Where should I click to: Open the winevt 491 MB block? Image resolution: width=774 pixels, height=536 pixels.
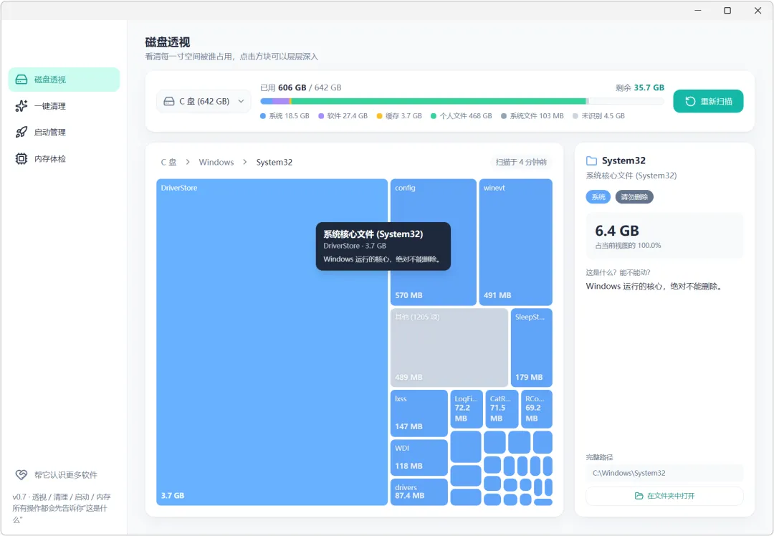(515, 242)
